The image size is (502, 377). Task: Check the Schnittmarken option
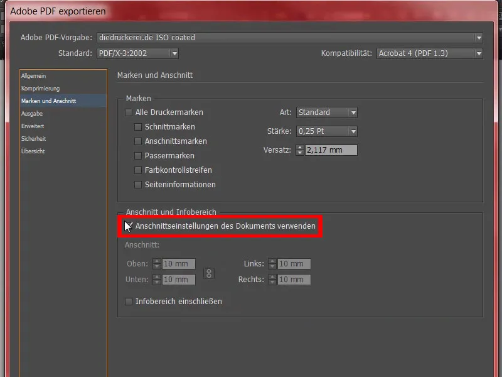coord(138,127)
